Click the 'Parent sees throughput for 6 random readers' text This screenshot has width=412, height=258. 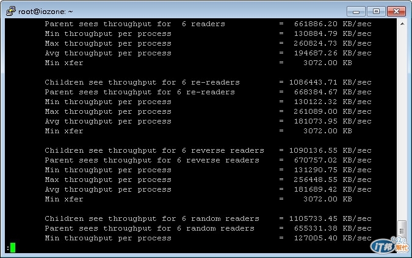pyautogui.click(x=150, y=228)
